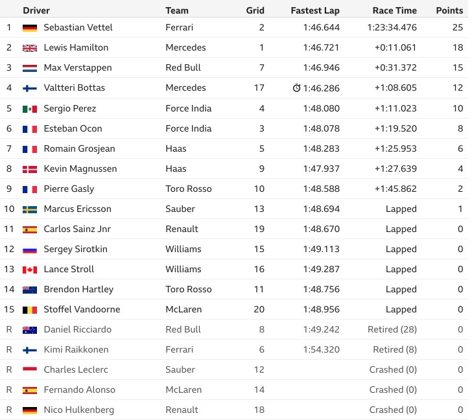
Task: Click the Team column header
Action: tap(177, 10)
